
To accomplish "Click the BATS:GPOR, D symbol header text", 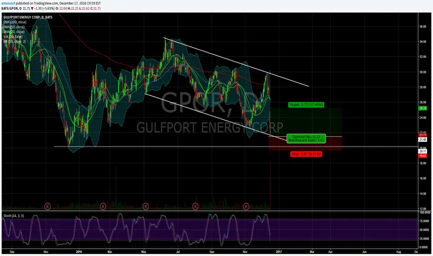I will click(x=11, y=8).
